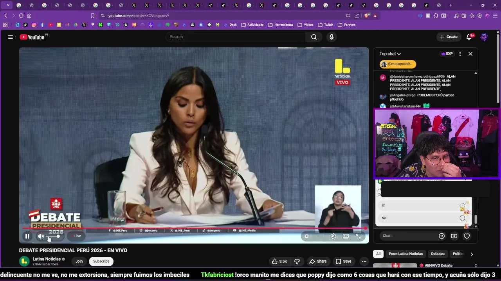
Task: Select the 'Politic' filter chip
Action: click(457, 254)
